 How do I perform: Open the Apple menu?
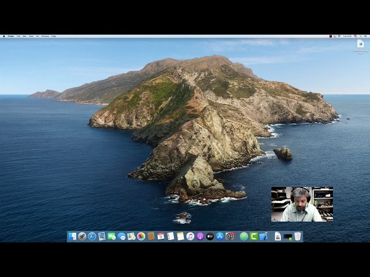(4, 36)
